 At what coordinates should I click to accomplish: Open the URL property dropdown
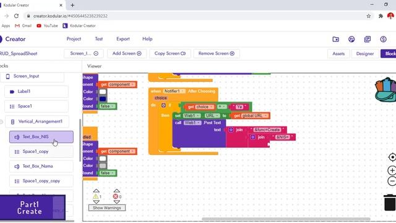pos(212,116)
